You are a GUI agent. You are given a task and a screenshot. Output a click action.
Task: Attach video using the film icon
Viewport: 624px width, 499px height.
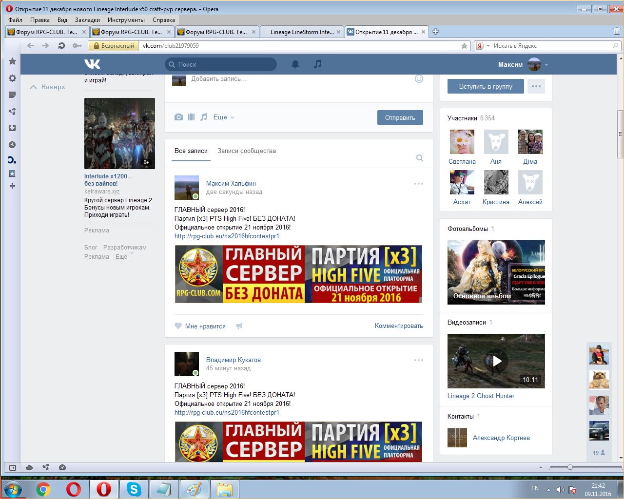(192, 117)
